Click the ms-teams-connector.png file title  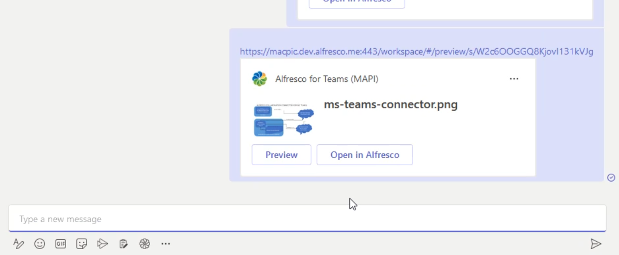(391, 105)
